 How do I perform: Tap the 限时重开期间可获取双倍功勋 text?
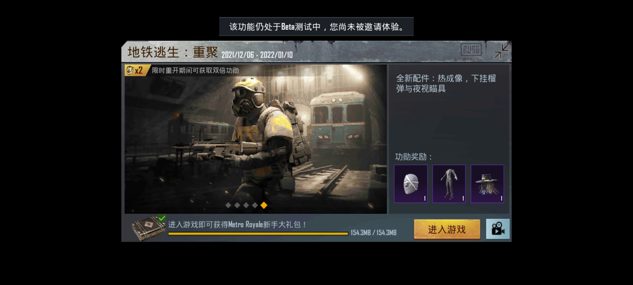[x=195, y=70]
